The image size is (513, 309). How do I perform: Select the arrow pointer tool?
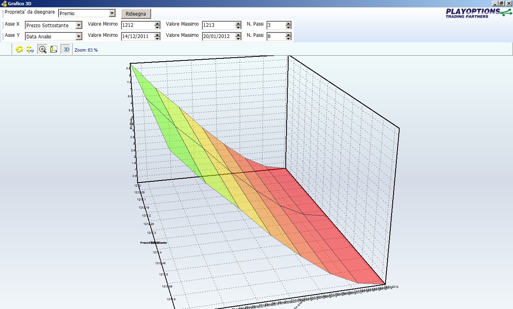point(5,49)
